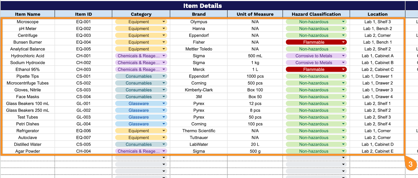The height and width of the screenshot is (178, 418).
Task: Click the Unit of Measure cell showing 500 mL
Action: (x=255, y=56)
